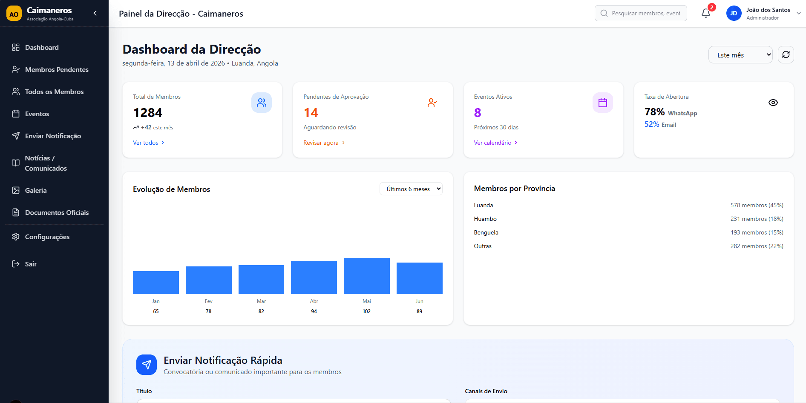Collapse the sidebar with the chevron arrow

point(95,13)
